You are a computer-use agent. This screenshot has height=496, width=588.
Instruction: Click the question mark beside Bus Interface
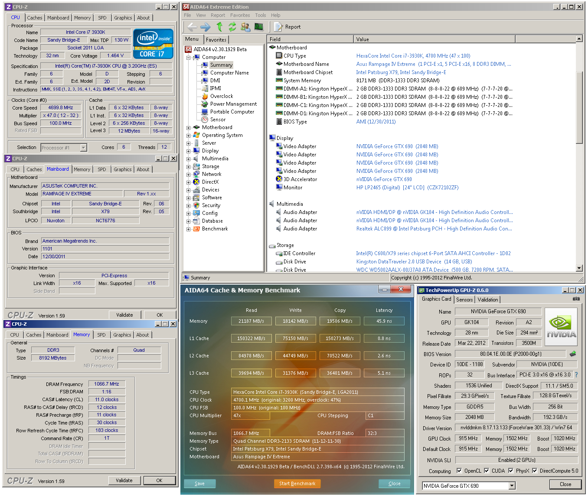click(576, 375)
